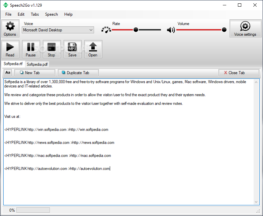Open a file with the Open button
Image resolution: width=263 pixels, height=216 pixels.
[x=93, y=49]
